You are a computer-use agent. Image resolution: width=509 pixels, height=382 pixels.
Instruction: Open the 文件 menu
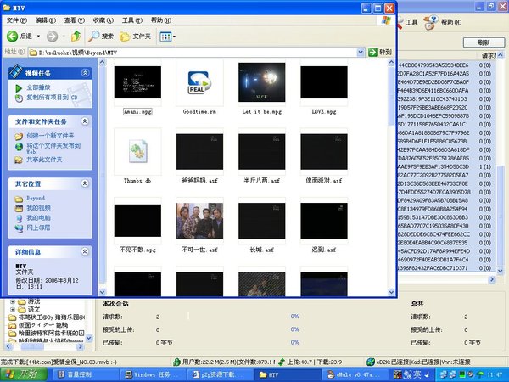coord(17,20)
